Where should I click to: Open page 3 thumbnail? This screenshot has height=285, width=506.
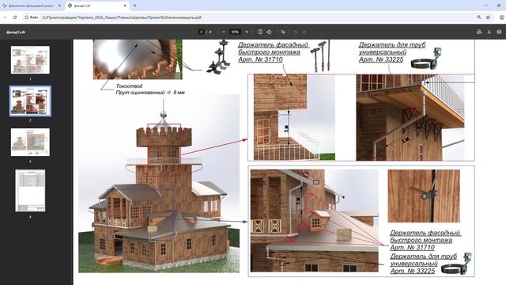tap(30, 142)
